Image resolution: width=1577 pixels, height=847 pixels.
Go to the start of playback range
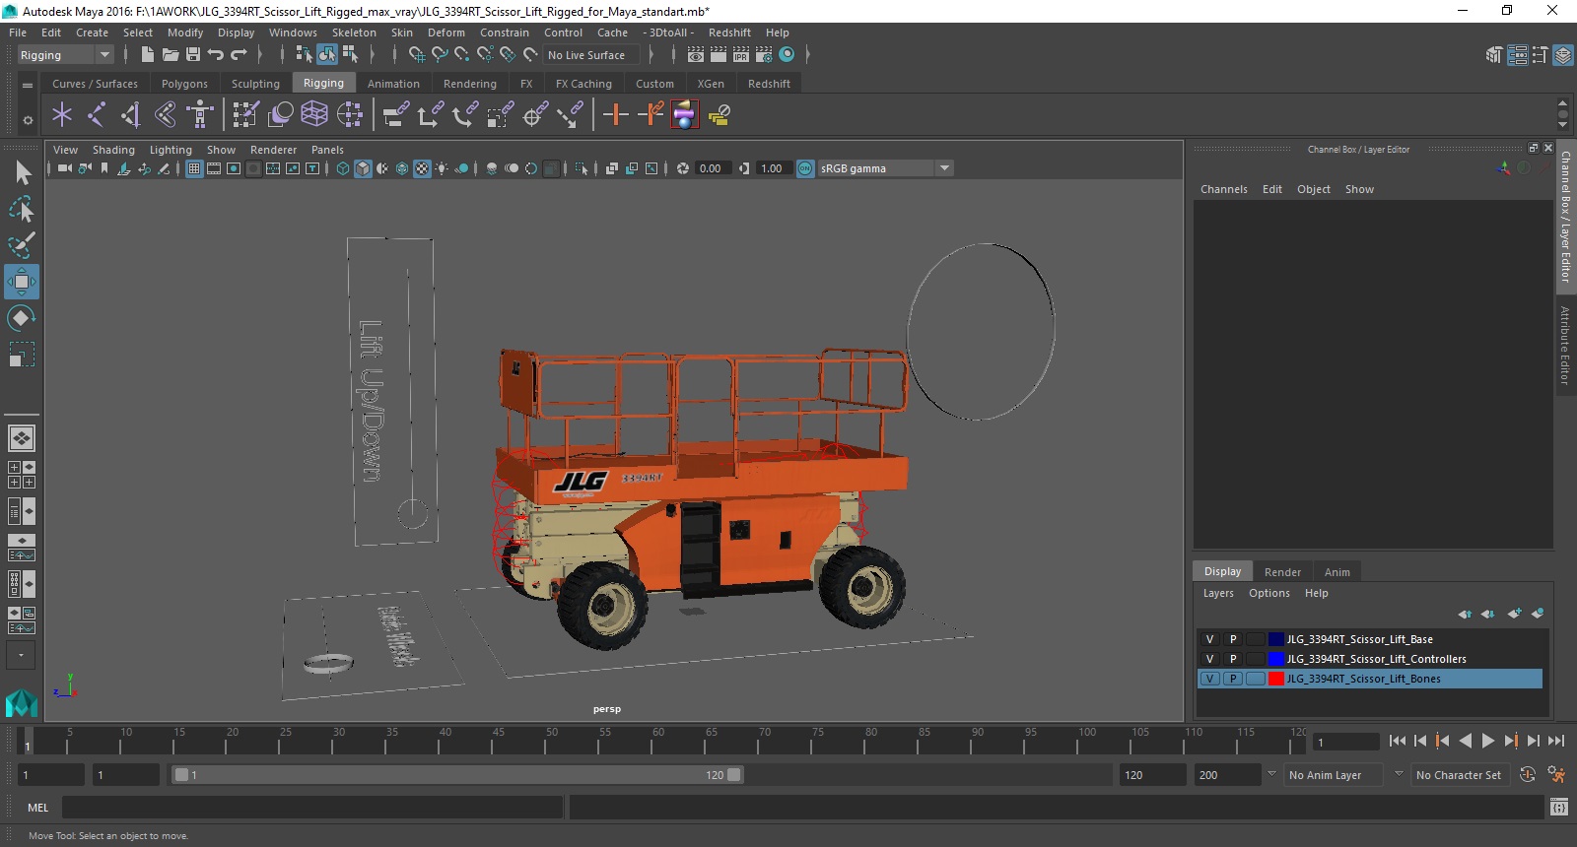pyautogui.click(x=1398, y=742)
